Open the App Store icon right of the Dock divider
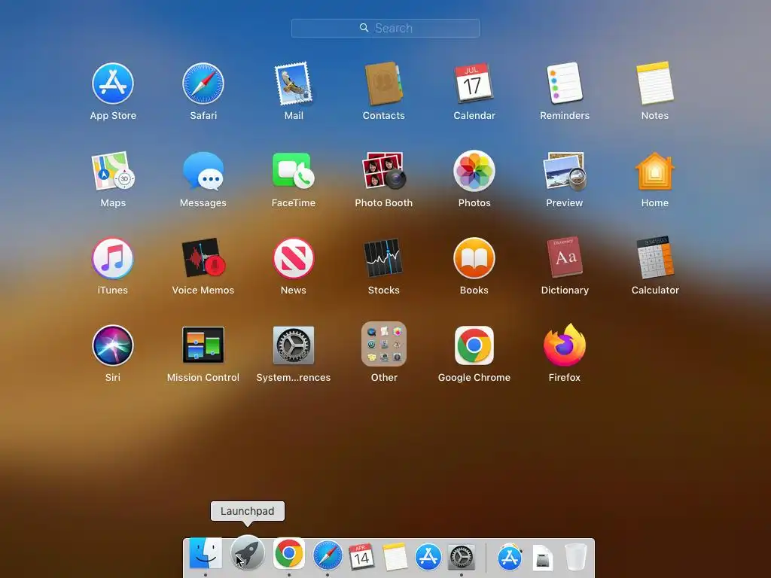This screenshot has height=578, width=771. [510, 557]
